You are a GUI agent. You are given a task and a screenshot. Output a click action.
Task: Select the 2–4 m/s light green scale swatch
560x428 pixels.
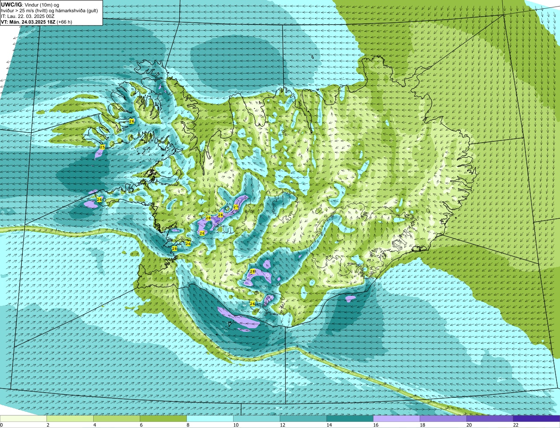[70, 419]
